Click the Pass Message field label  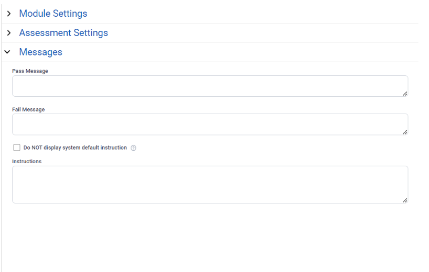pyautogui.click(x=30, y=71)
